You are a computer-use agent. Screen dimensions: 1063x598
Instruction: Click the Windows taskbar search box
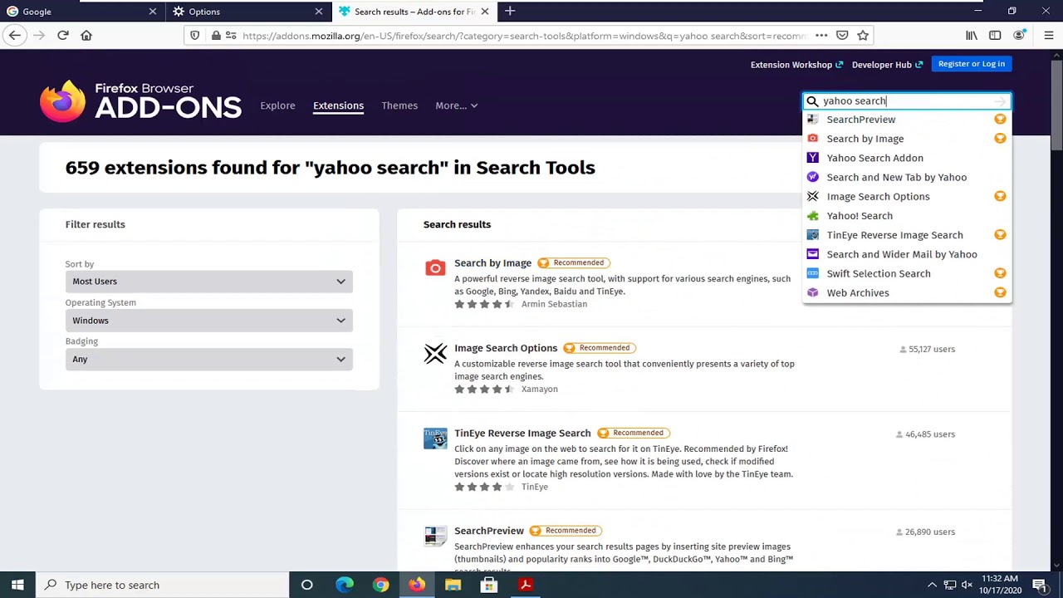[163, 585]
